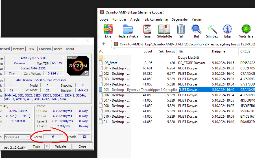
Task: Open the Socket #1 dropdown
Action: click(17, 137)
